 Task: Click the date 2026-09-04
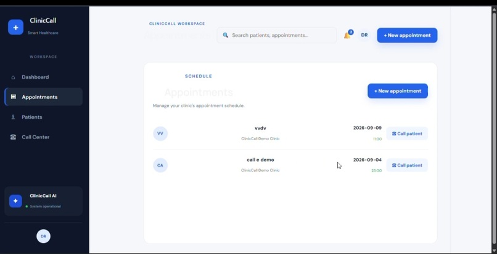point(368,160)
